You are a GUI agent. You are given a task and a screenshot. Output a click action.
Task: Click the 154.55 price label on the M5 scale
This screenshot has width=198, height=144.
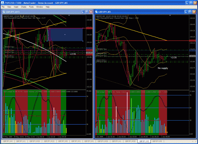[192, 18]
